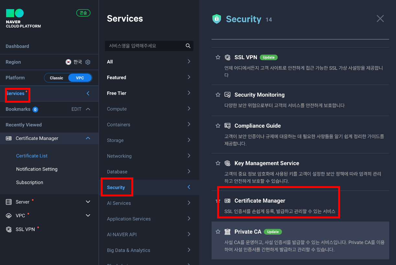Expand the Featured category arrow
396x265 pixels.
[189, 77]
